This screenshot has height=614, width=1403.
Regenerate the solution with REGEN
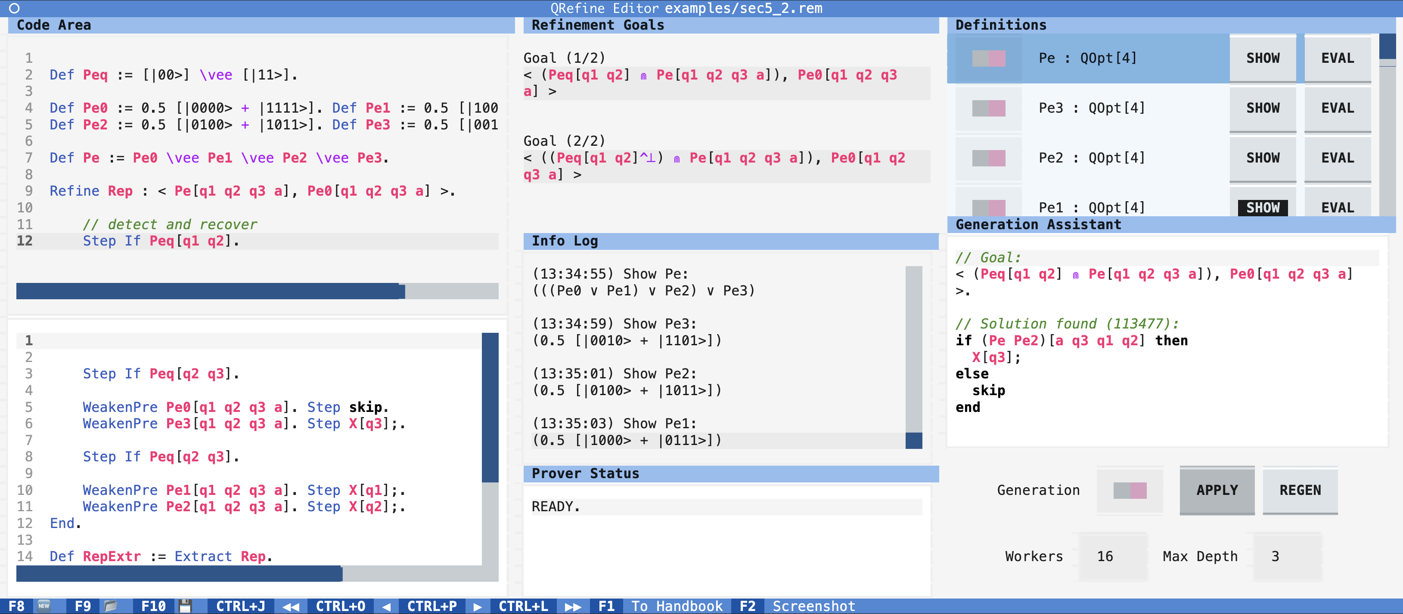point(1300,491)
